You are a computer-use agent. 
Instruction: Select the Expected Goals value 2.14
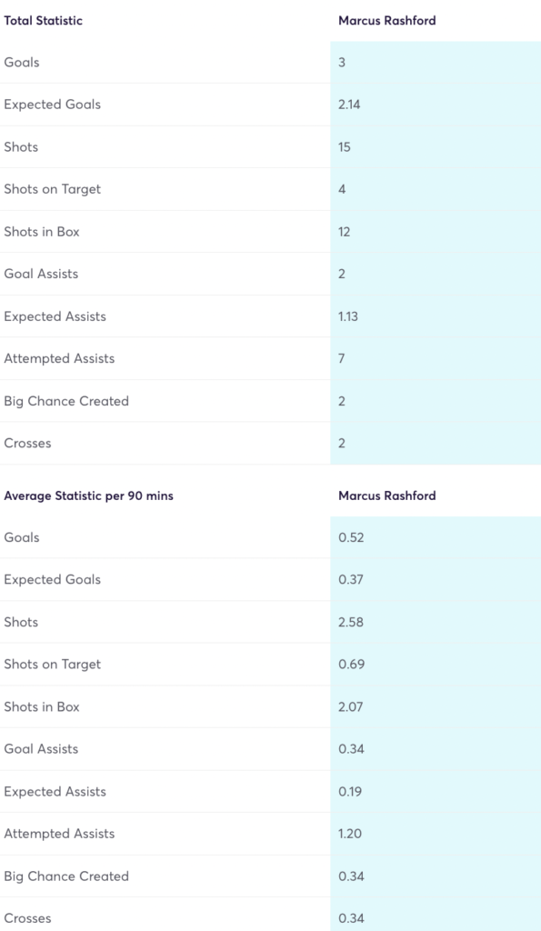coord(349,105)
